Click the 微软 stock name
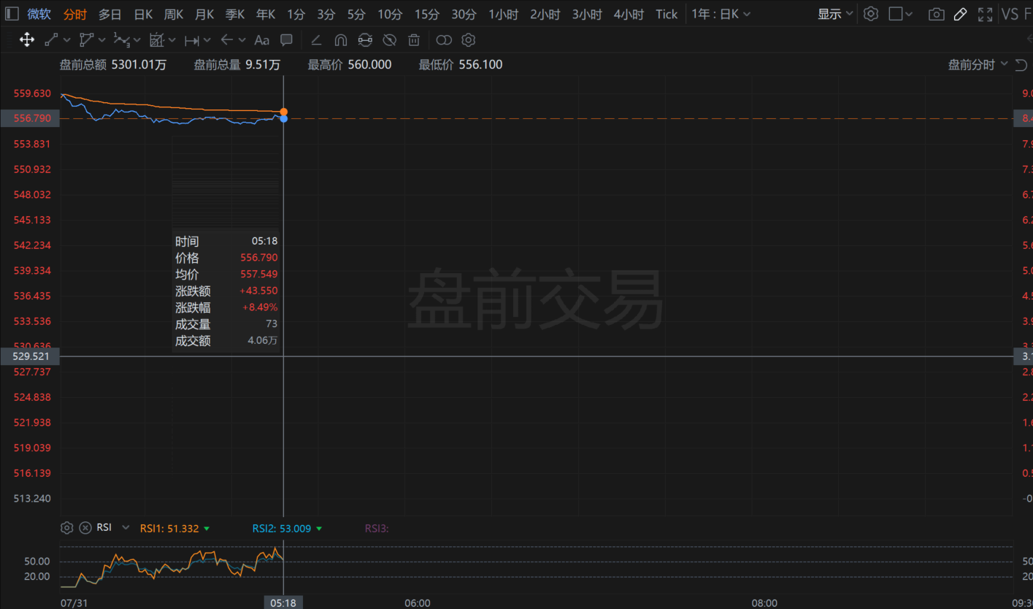Viewport: 1033px width, 609px height. [x=39, y=14]
